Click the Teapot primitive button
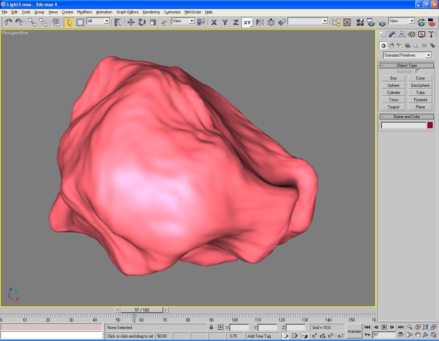This screenshot has width=439, height=341. coord(393,107)
